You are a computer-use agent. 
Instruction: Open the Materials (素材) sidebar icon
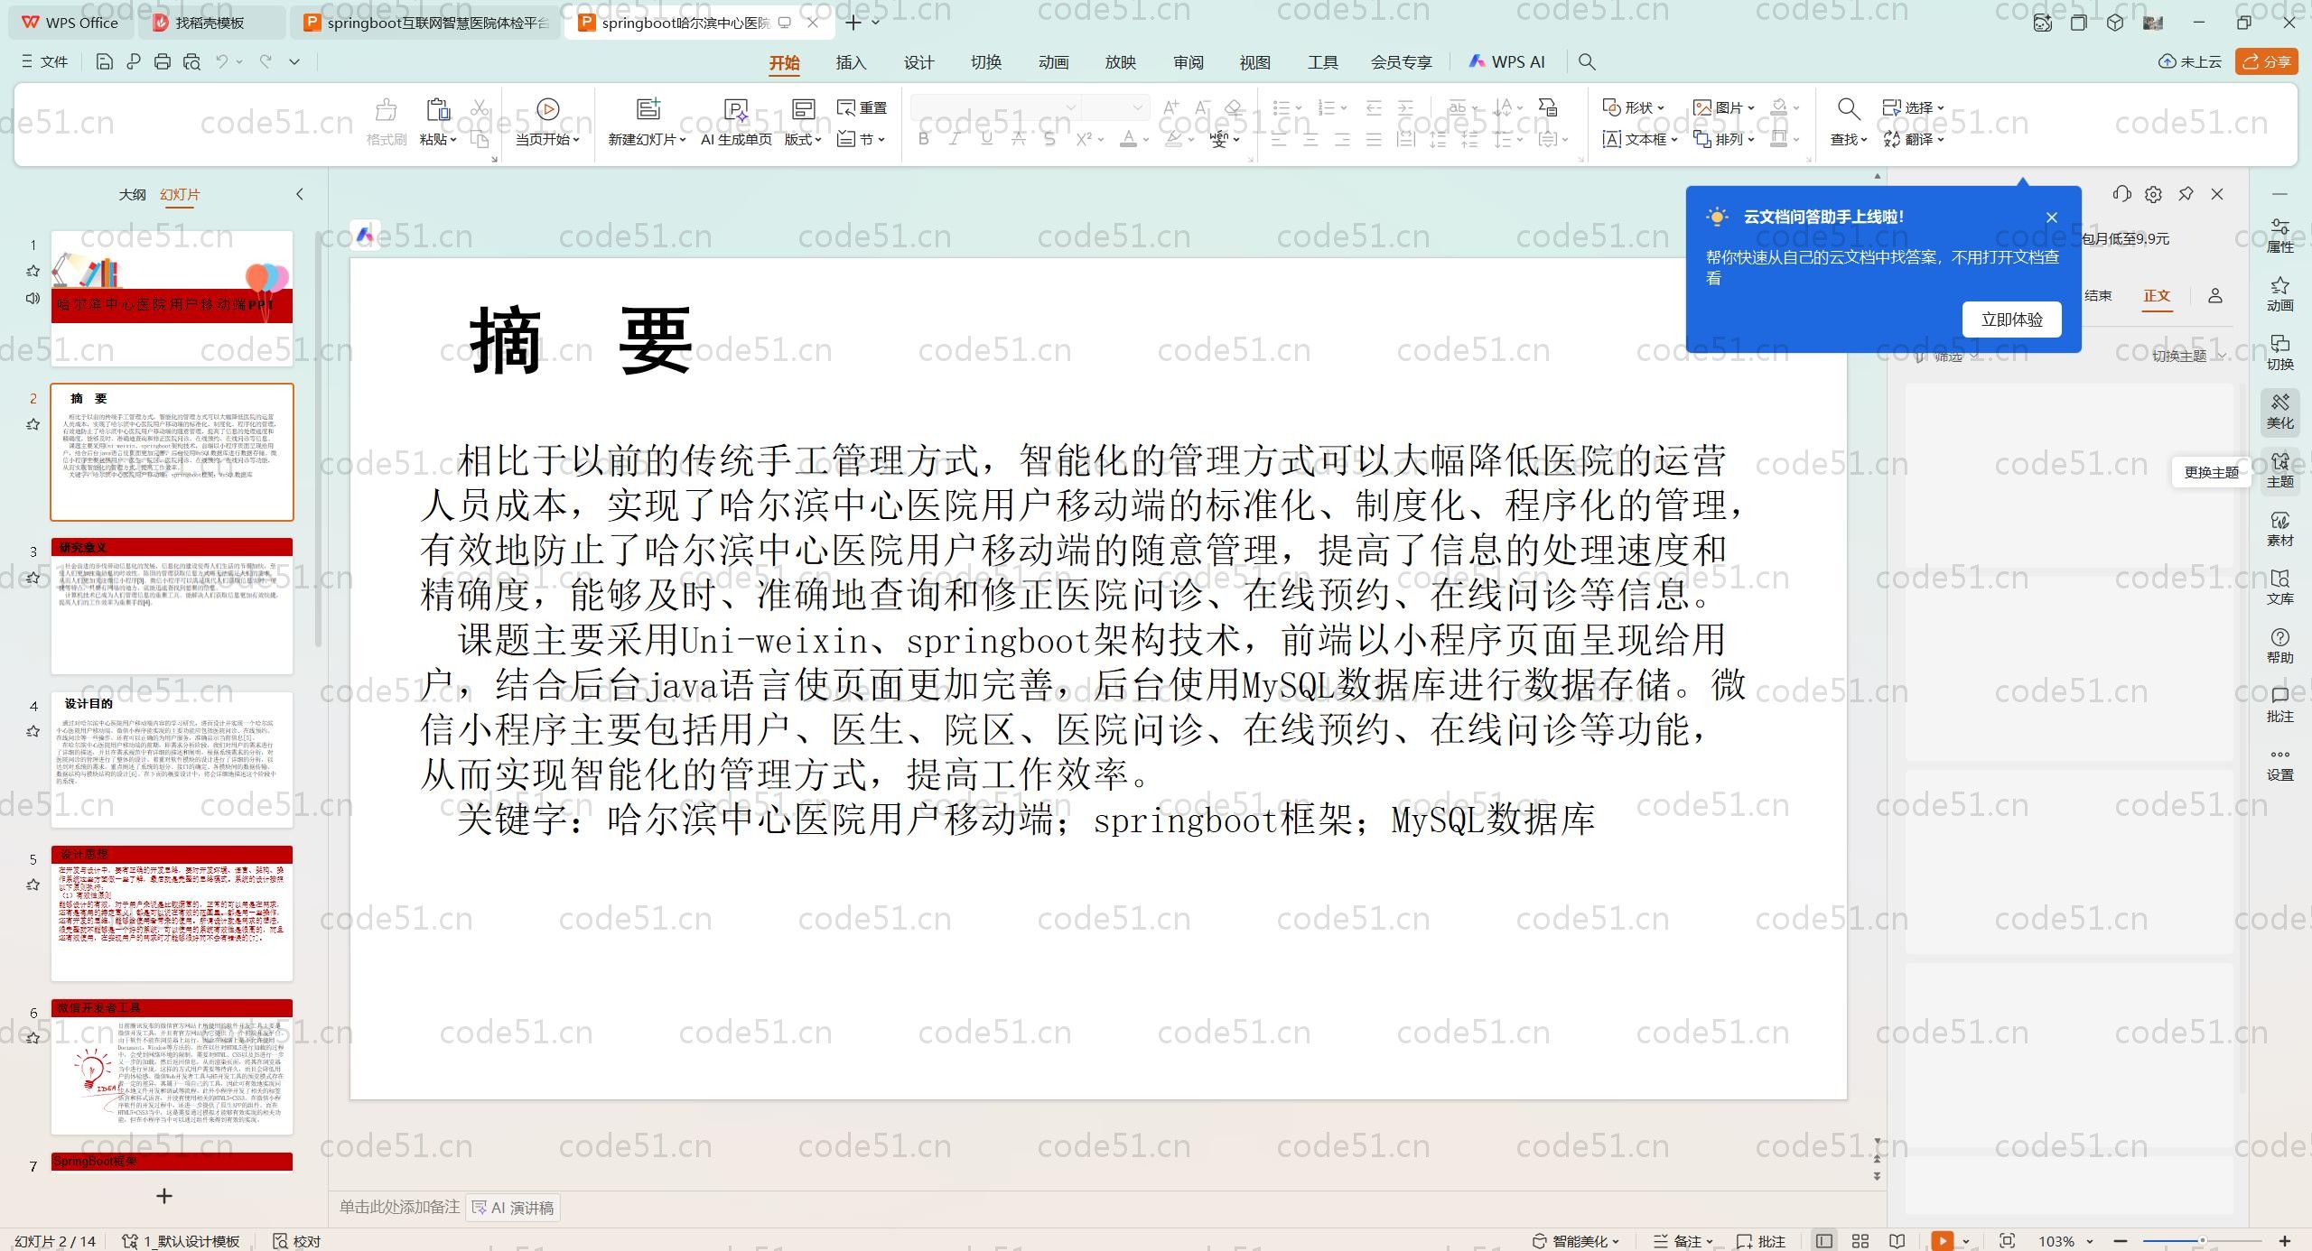pyautogui.click(x=2279, y=528)
